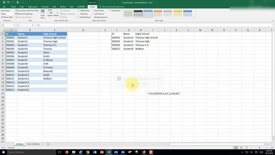This screenshot has height=155, width=275.
Task: Open File Explorer from the taskbar
Action: (73, 152)
